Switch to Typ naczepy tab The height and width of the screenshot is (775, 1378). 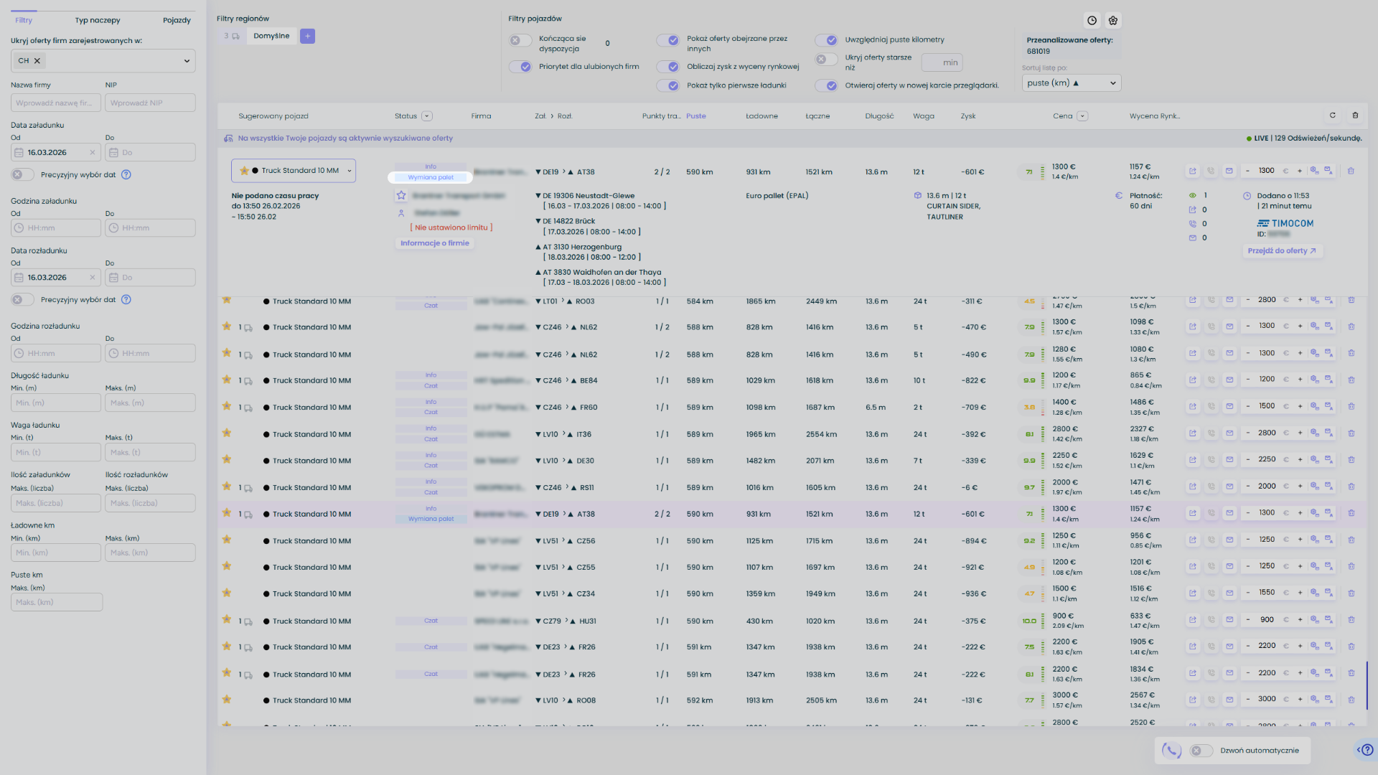click(98, 21)
